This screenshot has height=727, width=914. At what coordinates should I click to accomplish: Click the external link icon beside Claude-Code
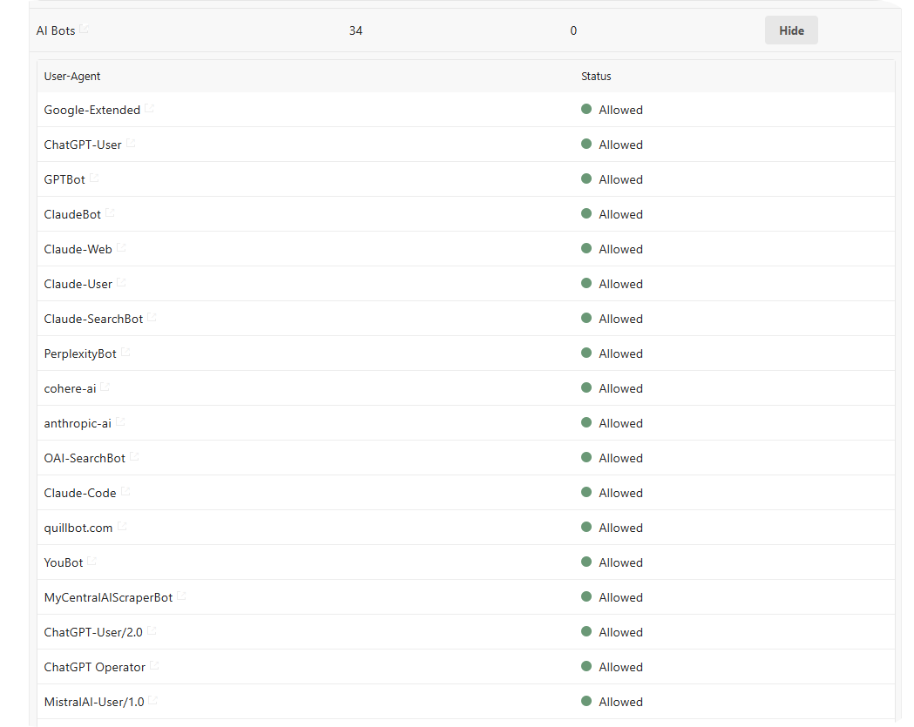(x=126, y=492)
